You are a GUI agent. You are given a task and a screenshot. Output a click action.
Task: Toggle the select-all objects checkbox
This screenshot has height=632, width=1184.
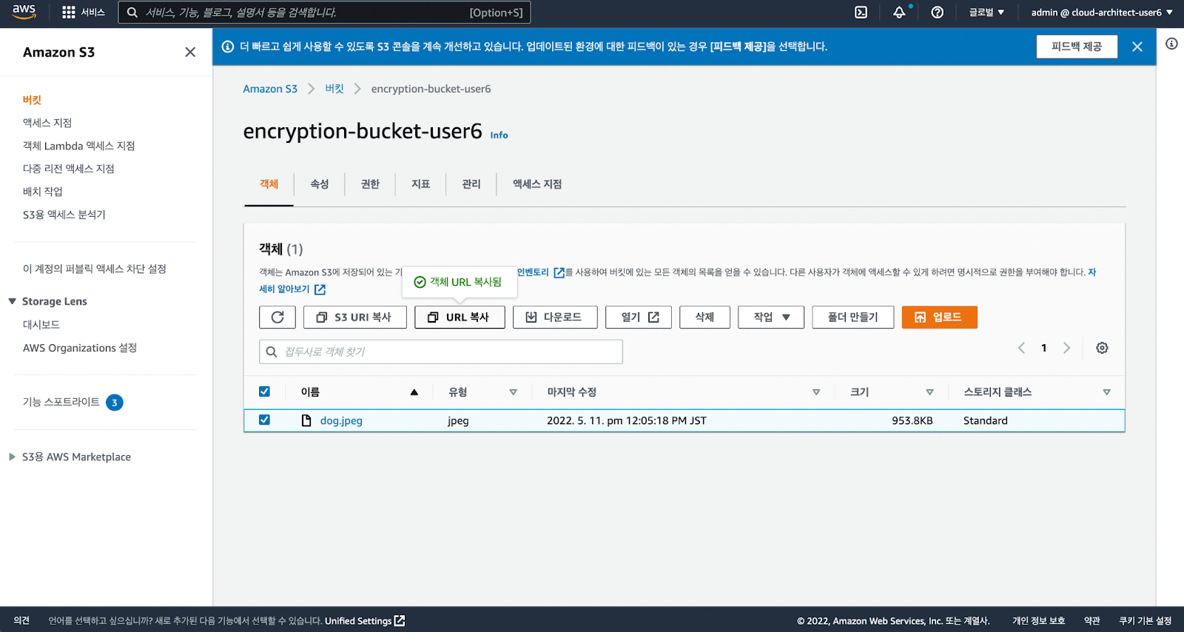pyautogui.click(x=264, y=391)
